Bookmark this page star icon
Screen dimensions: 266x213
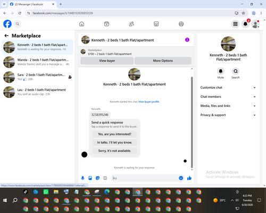tap(243, 13)
